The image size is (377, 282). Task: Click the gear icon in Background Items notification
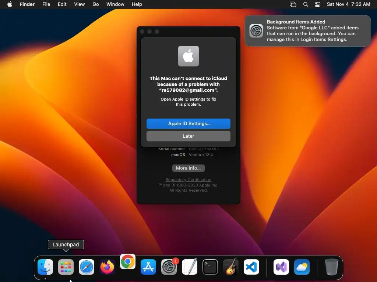pos(256,31)
